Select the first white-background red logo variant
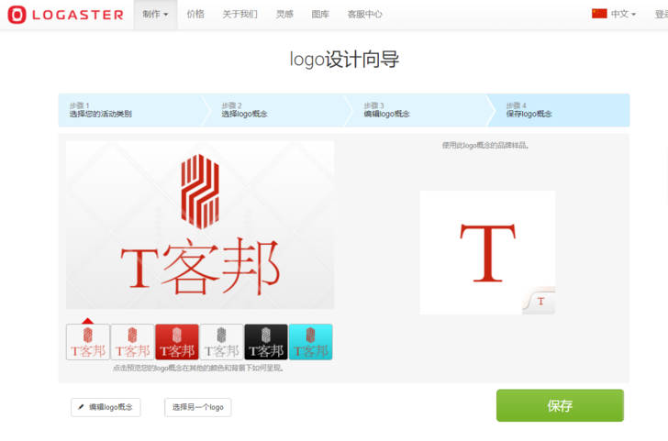Screen dimensions: 668x441 pos(88,342)
